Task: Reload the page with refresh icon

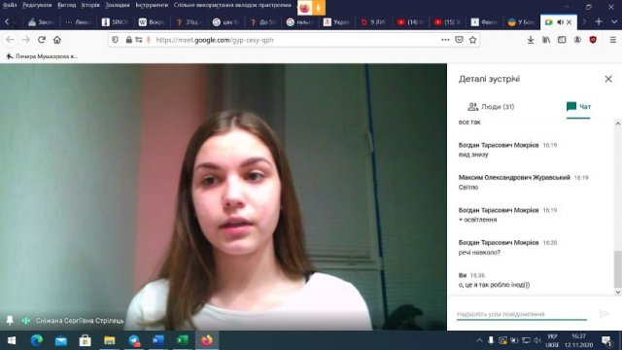Action: [42, 40]
